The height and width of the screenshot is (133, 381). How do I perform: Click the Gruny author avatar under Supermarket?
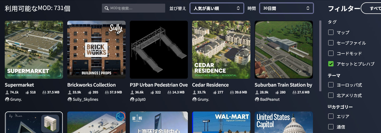click(7, 99)
